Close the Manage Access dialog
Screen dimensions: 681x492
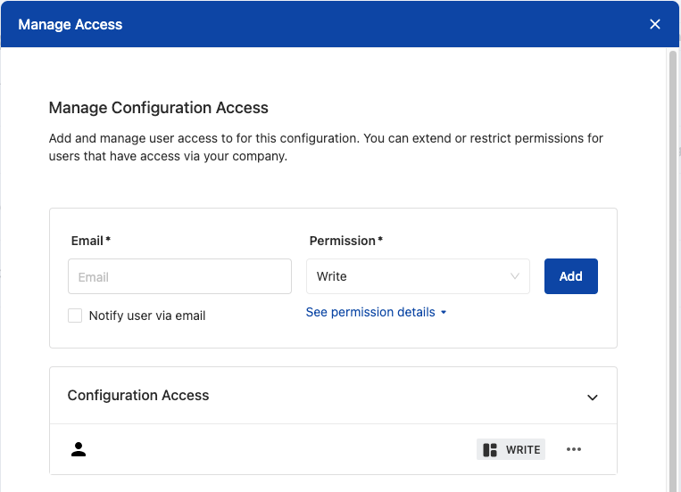(x=655, y=24)
